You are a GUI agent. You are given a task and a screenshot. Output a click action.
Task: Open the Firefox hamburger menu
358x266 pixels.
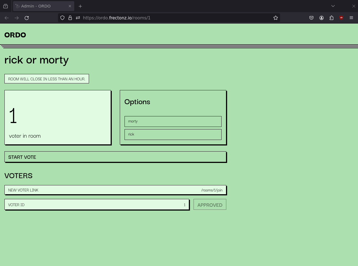click(x=351, y=18)
